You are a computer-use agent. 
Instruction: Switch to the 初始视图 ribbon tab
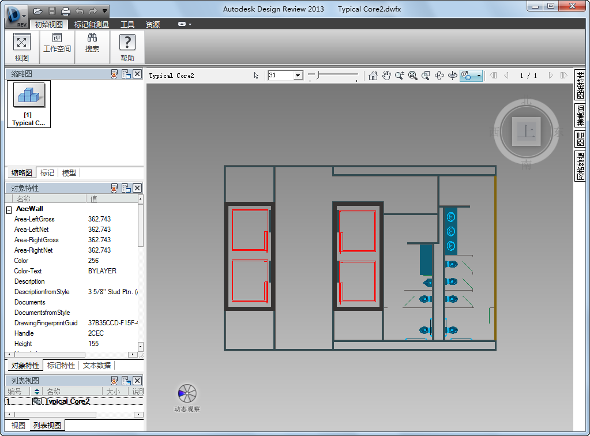point(49,24)
